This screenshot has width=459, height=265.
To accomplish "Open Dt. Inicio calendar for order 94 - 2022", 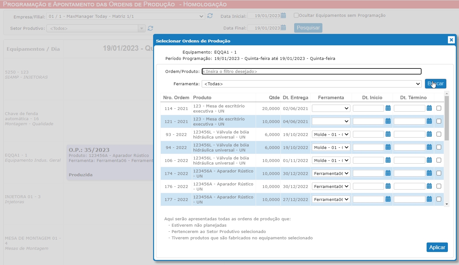I will (x=388, y=147).
